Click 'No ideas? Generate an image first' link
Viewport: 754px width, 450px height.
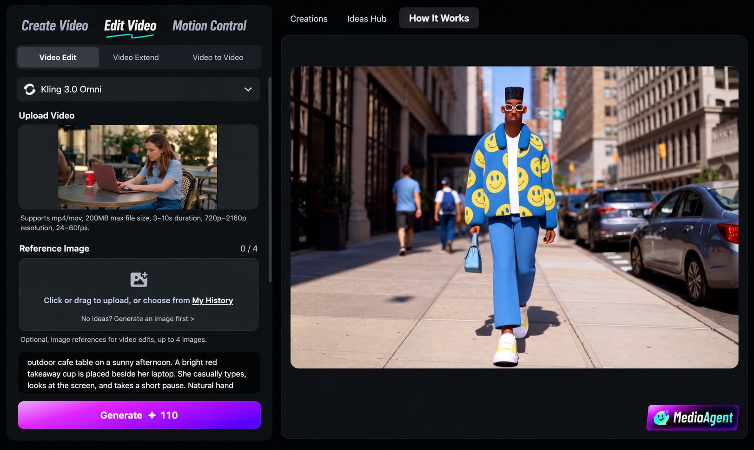pyautogui.click(x=138, y=319)
